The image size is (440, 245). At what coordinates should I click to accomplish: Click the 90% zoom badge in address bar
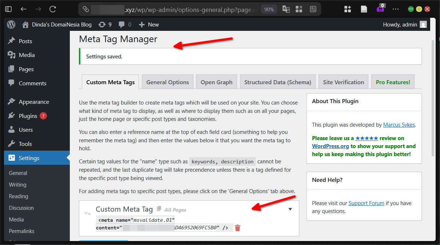(x=269, y=9)
